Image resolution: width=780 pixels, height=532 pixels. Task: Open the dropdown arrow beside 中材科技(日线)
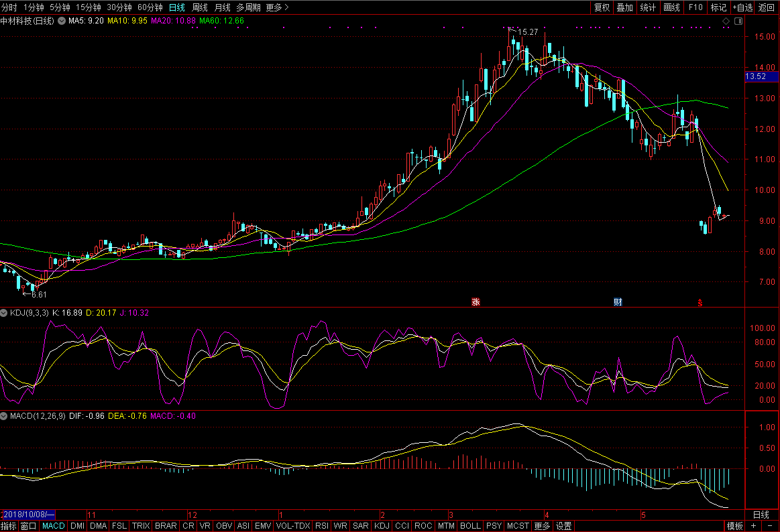click(62, 21)
